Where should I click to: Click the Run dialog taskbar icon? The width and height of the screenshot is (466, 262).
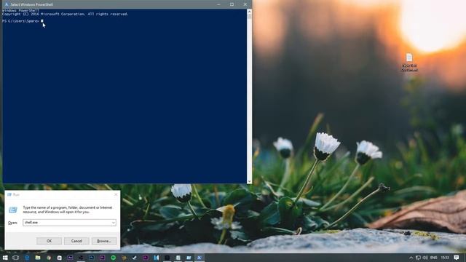pos(189,258)
